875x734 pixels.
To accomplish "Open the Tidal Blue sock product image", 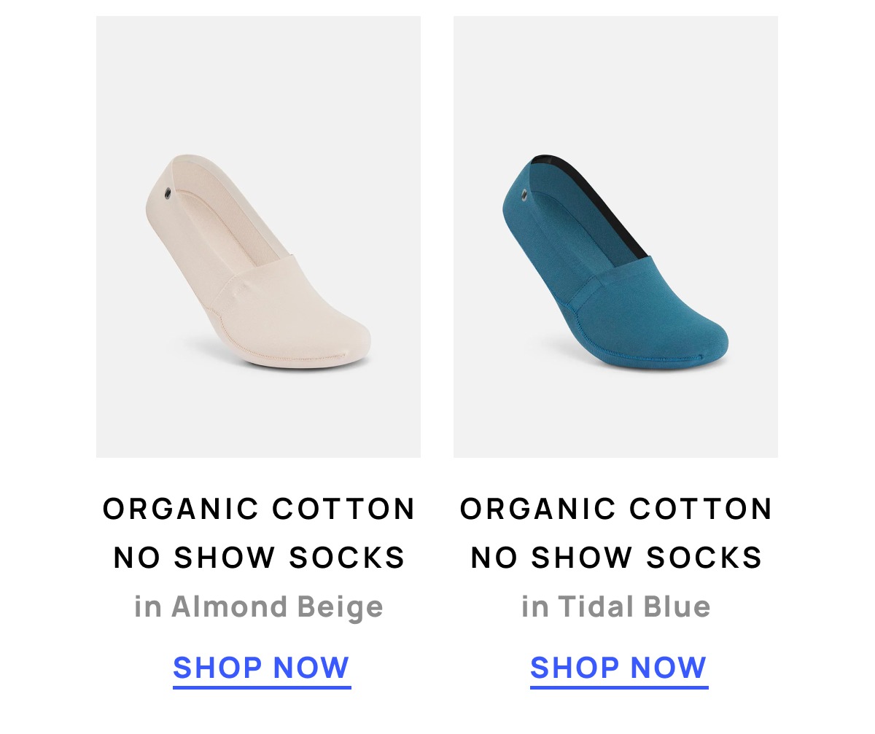I will 615,237.
